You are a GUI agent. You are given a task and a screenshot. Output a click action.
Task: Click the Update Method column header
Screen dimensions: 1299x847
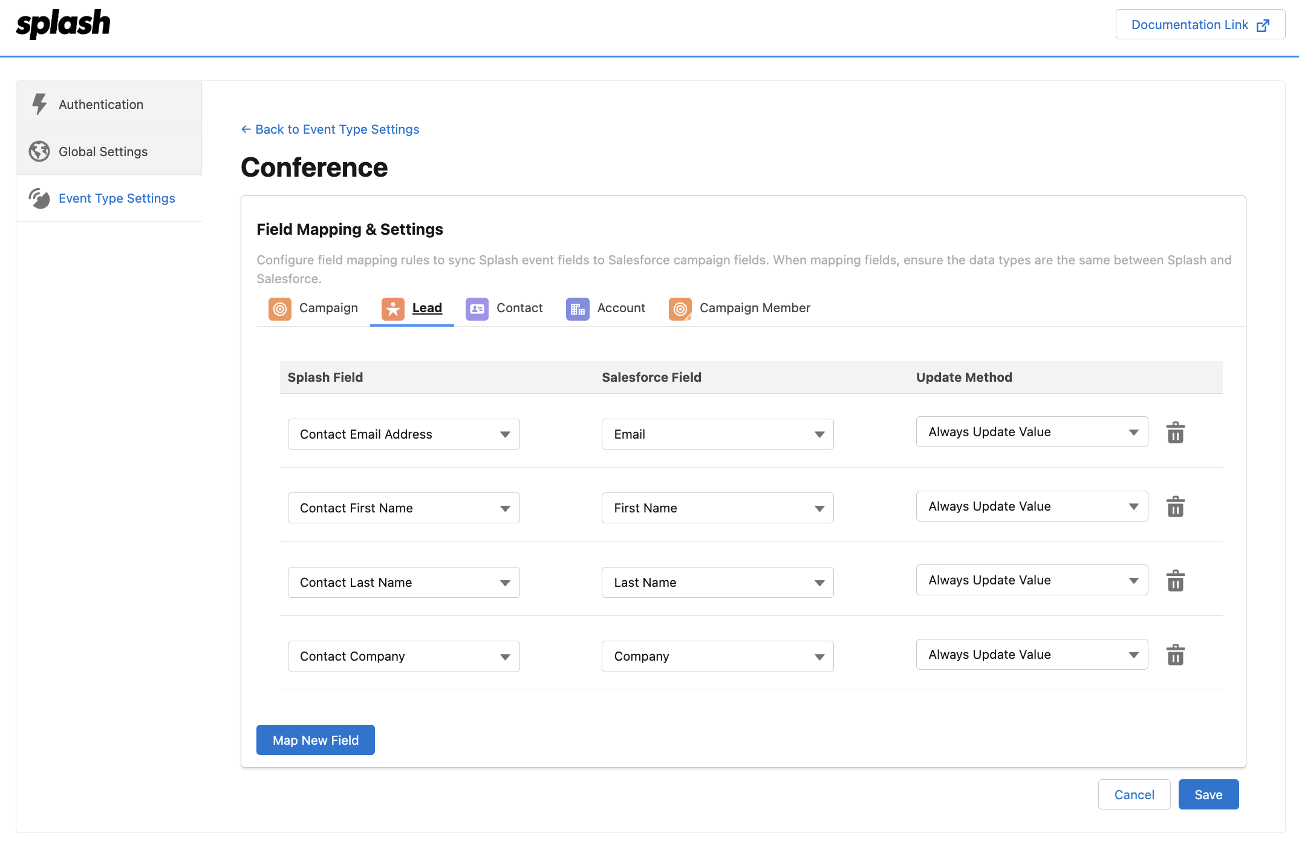click(964, 377)
